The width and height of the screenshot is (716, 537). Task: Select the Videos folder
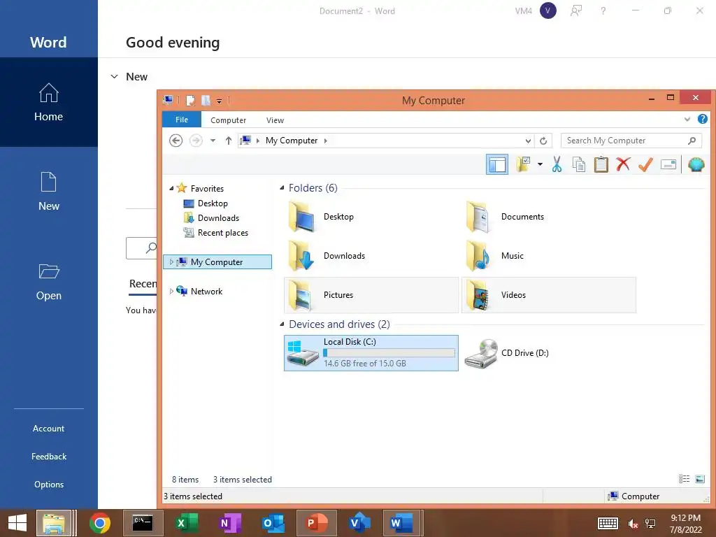(x=548, y=295)
